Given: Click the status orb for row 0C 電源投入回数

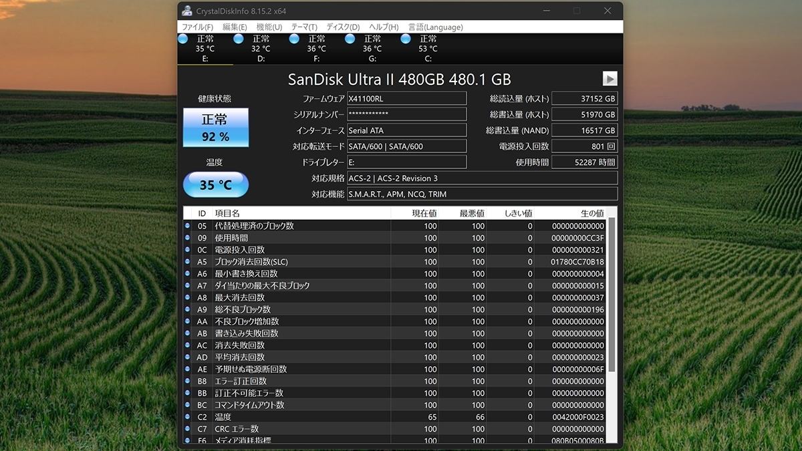Looking at the screenshot, I should (x=188, y=250).
